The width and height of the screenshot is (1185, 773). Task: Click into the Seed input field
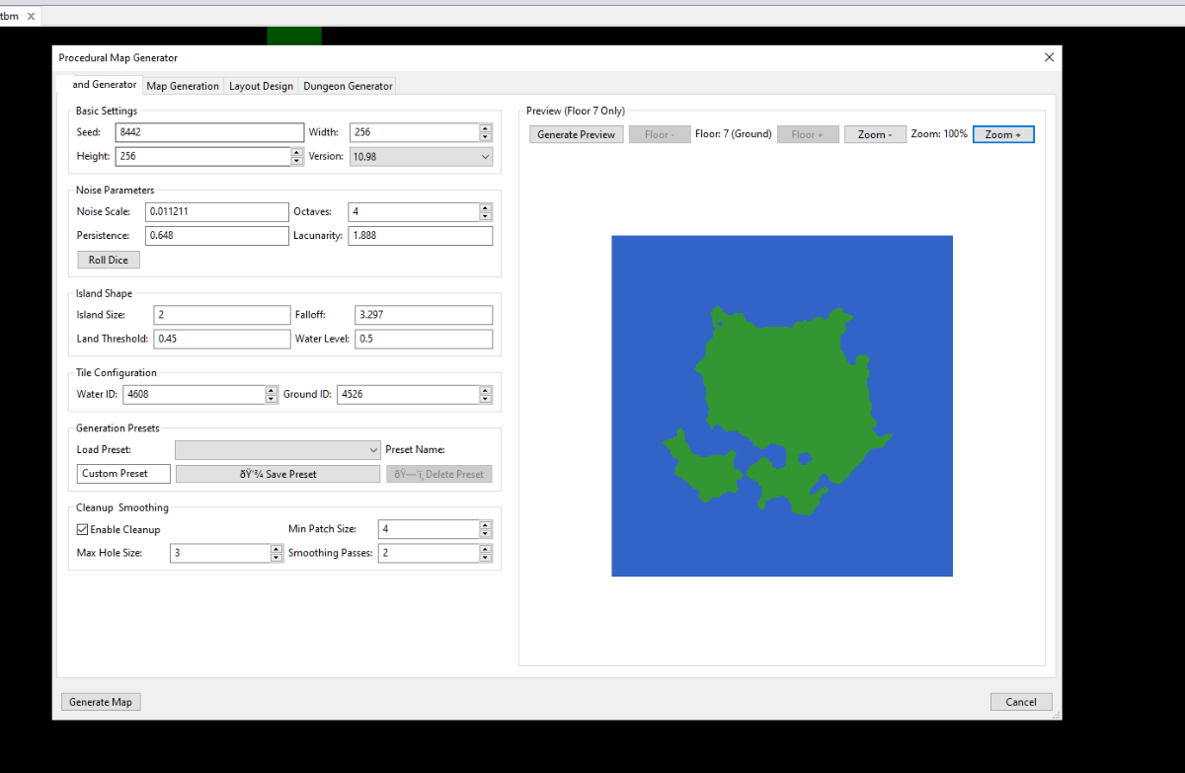(208, 132)
